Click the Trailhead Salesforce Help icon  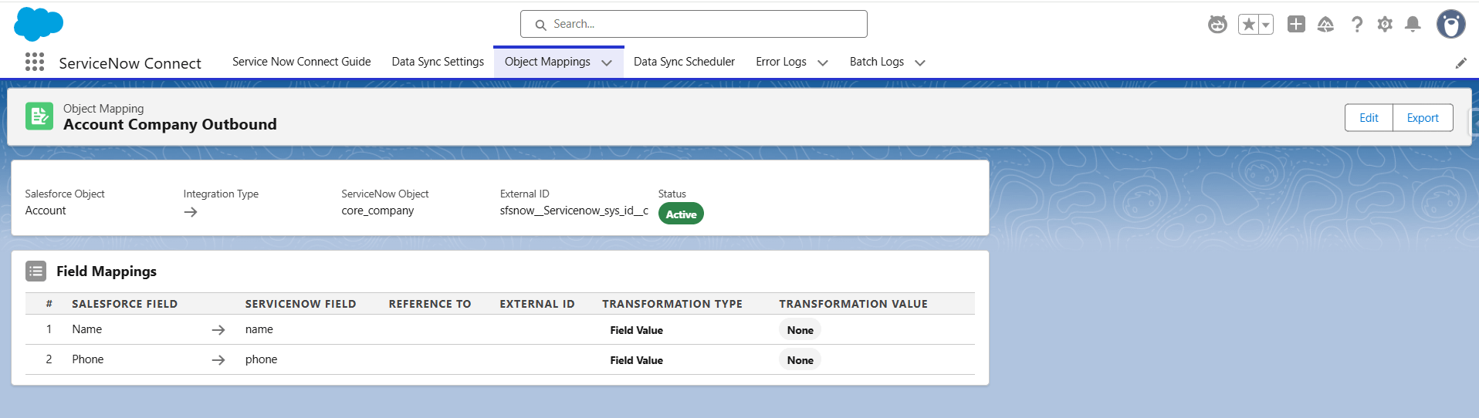(x=1325, y=25)
